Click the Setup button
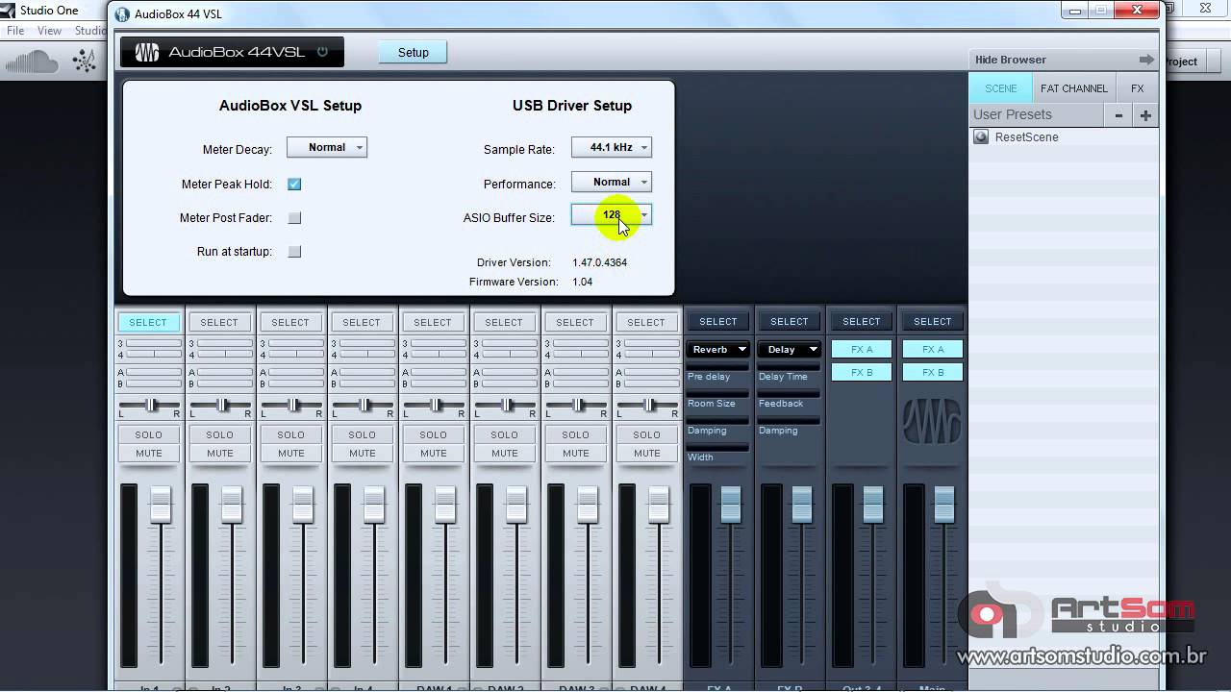Viewport: 1231px width, 692px height. [x=413, y=52]
